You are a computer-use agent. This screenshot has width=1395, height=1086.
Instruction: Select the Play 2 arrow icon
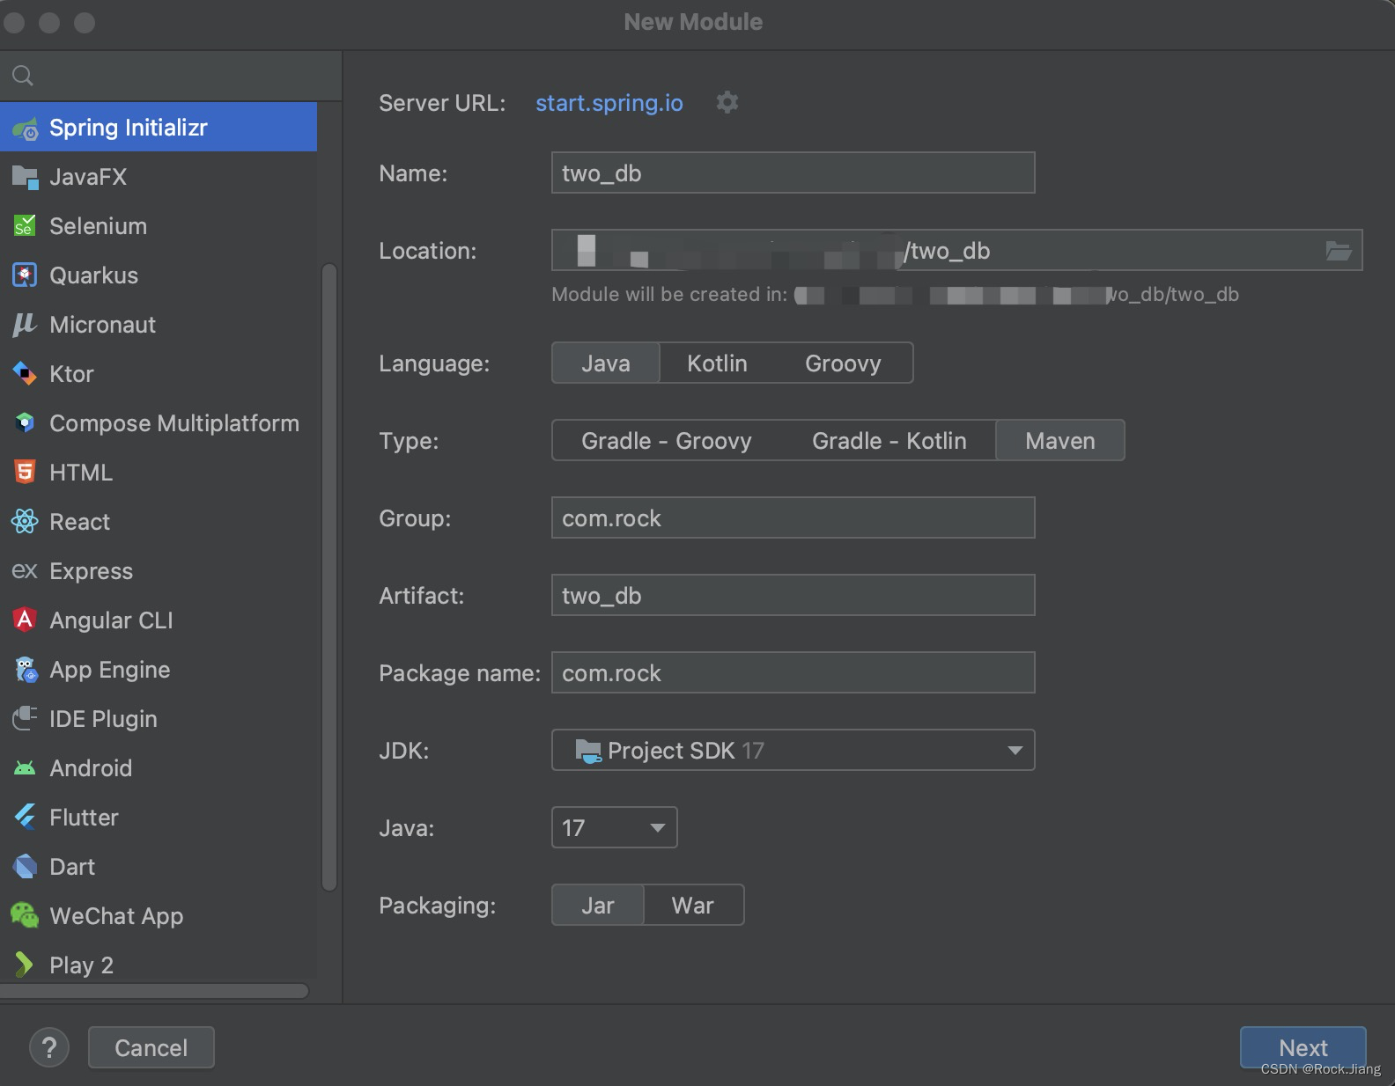coord(25,965)
